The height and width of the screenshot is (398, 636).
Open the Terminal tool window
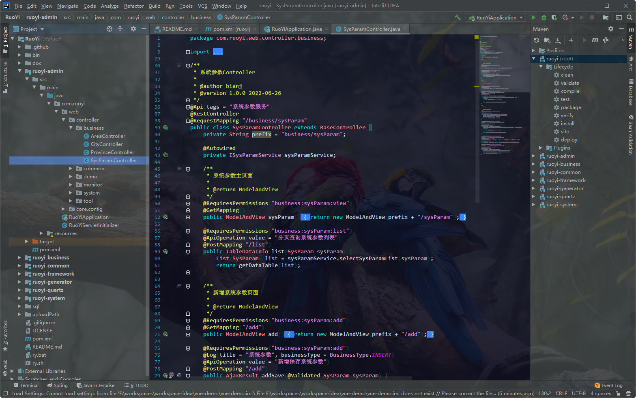(26, 385)
